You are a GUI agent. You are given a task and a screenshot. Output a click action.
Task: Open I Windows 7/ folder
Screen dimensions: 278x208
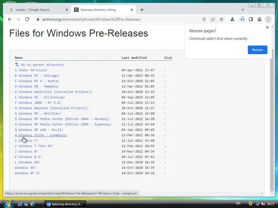[26, 141]
